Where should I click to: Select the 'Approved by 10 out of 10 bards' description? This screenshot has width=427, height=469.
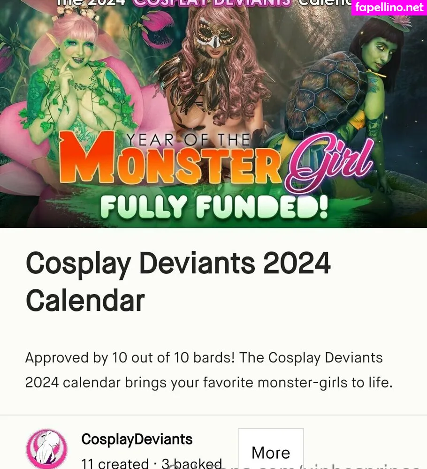208,370
